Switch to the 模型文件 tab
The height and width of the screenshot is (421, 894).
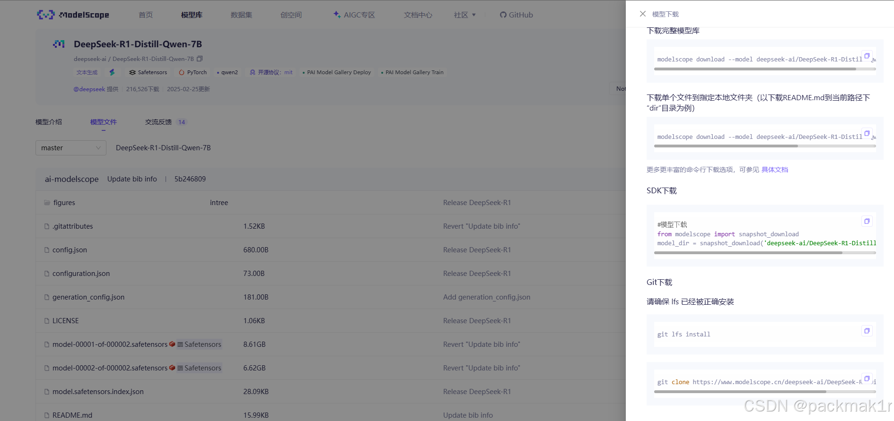(x=104, y=122)
